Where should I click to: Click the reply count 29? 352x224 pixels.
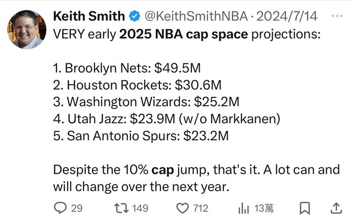coord(76,209)
